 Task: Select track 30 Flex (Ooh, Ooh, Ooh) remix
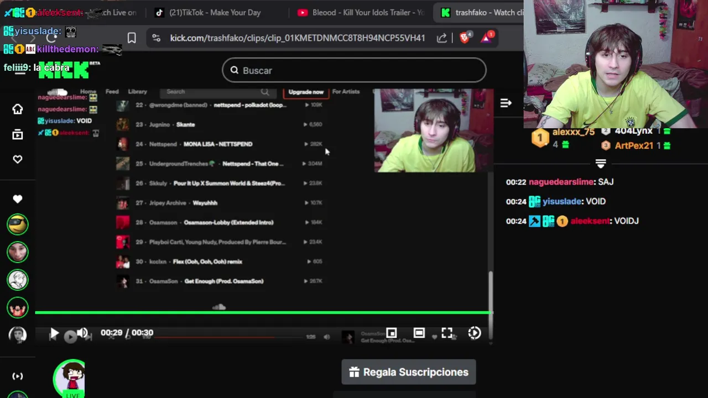[219, 261]
